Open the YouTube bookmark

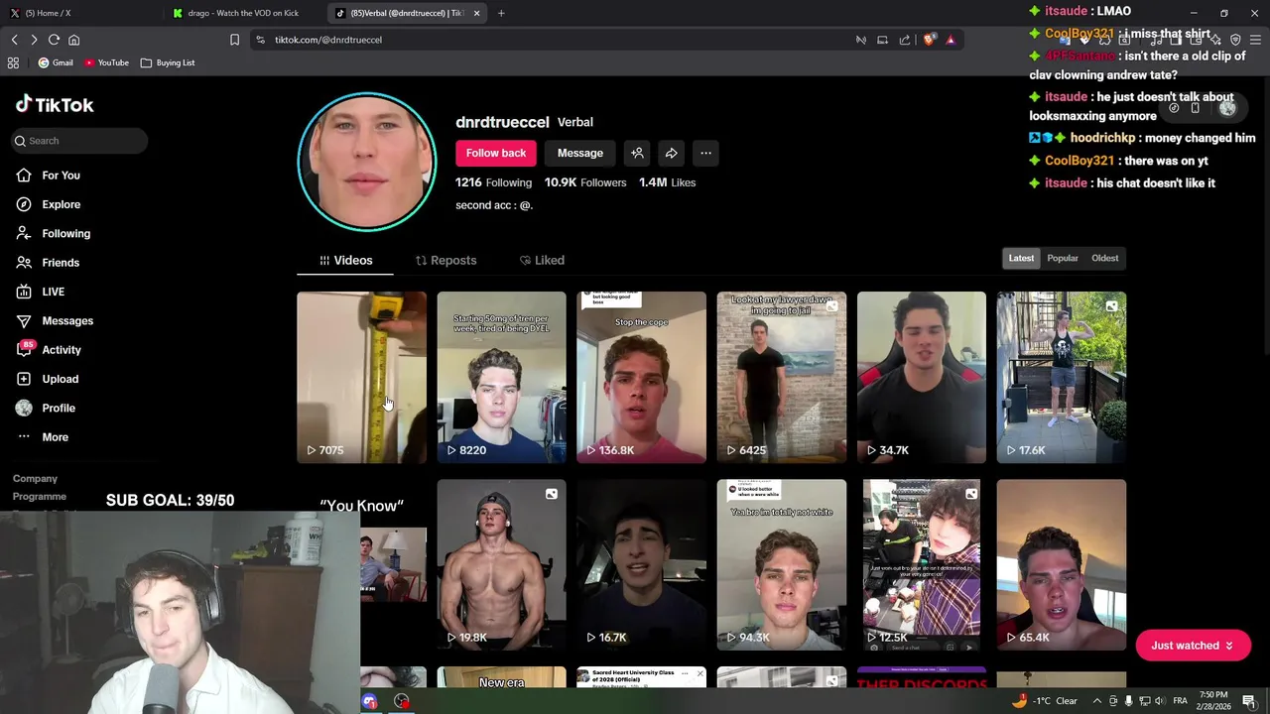[106, 62]
